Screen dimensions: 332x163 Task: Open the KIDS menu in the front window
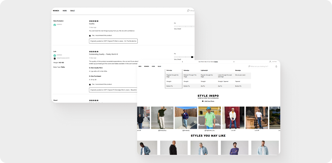[153, 66]
